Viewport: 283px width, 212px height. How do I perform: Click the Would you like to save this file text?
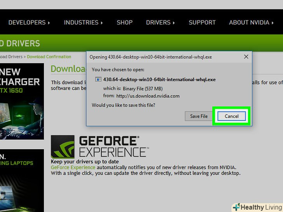(x=124, y=105)
